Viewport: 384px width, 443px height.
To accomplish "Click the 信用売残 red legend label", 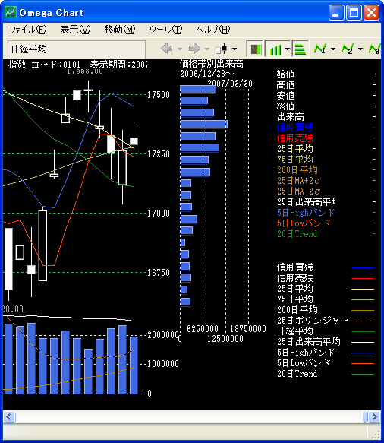I will pyautogui.click(x=295, y=138).
